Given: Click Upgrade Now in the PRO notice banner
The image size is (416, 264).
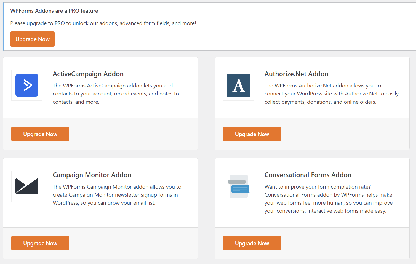Looking at the screenshot, I should [x=32, y=39].
